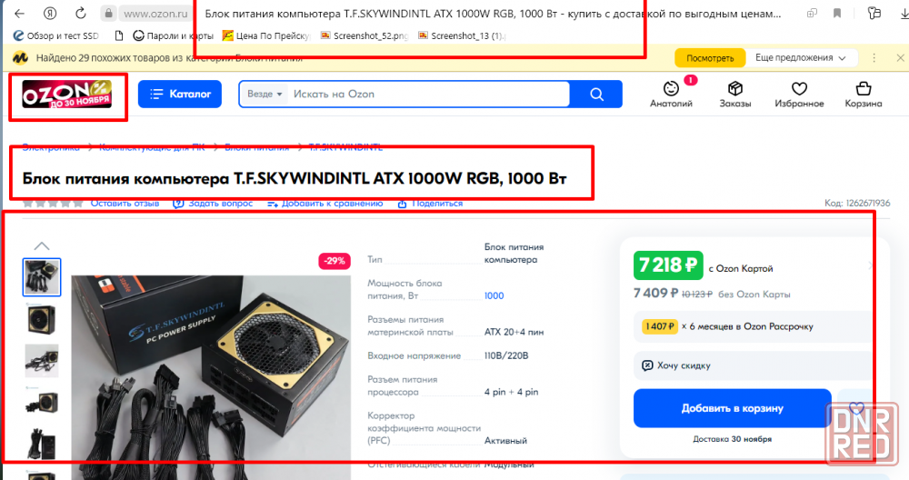The image size is (909, 480).
Task: Select the second product thumbnail
Action: 42,319
